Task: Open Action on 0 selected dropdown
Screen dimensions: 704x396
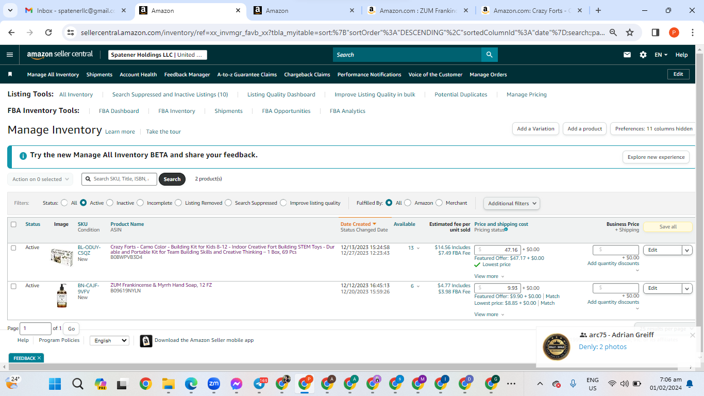Action: click(x=40, y=179)
